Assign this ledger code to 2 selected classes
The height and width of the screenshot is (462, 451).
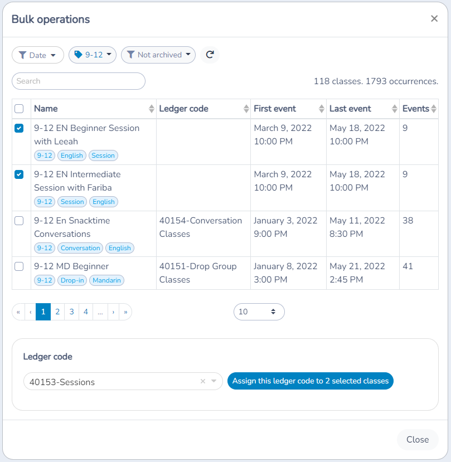pyautogui.click(x=311, y=381)
